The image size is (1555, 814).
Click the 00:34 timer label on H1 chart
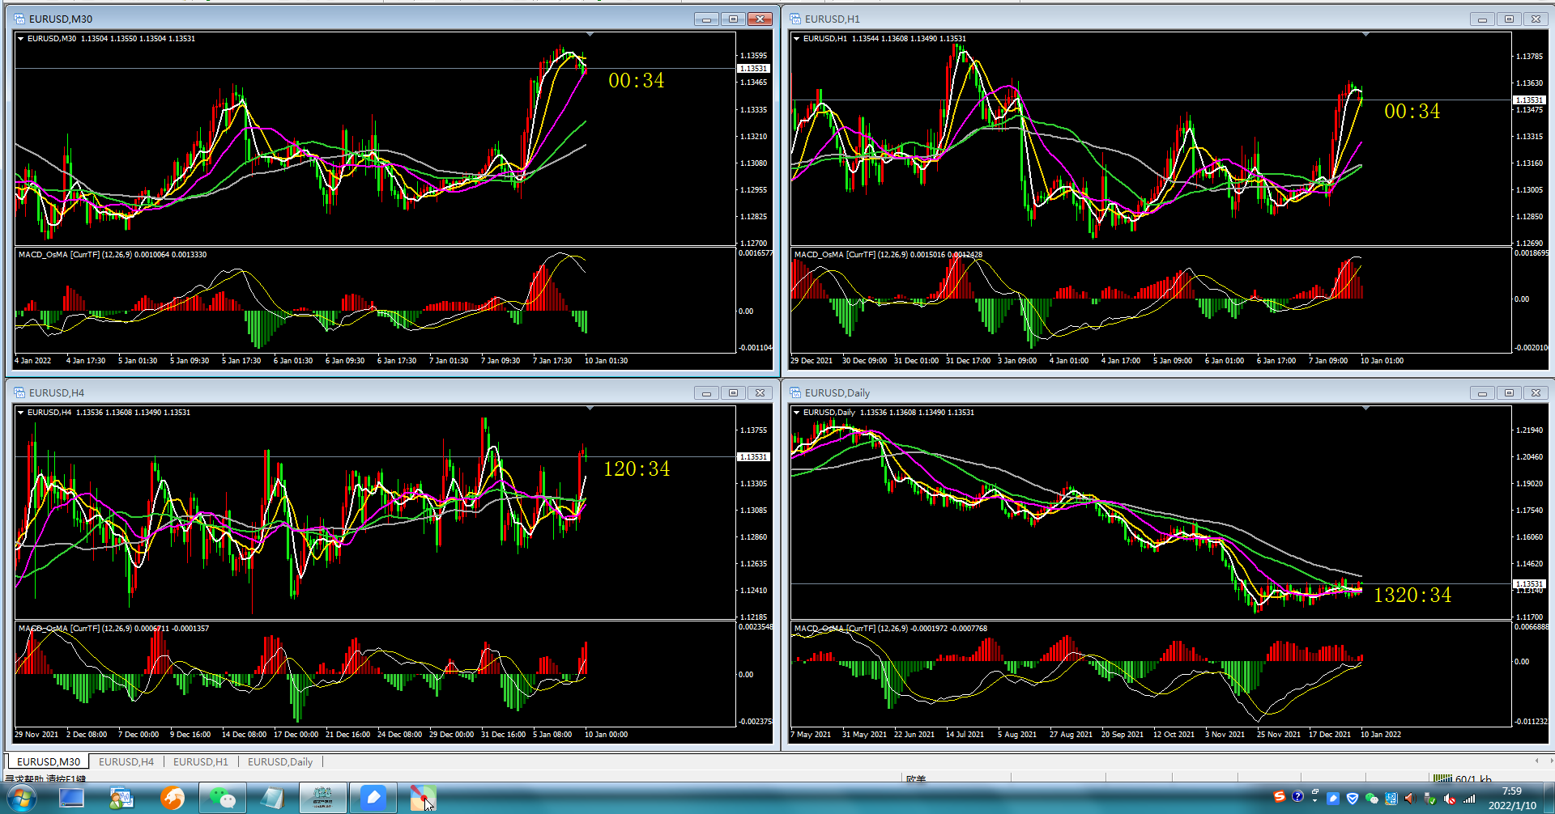pyautogui.click(x=1412, y=111)
